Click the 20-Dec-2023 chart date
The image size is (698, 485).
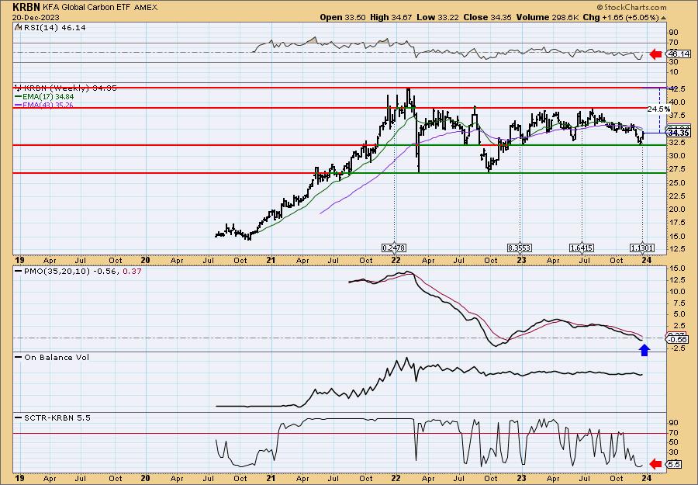tap(34, 17)
